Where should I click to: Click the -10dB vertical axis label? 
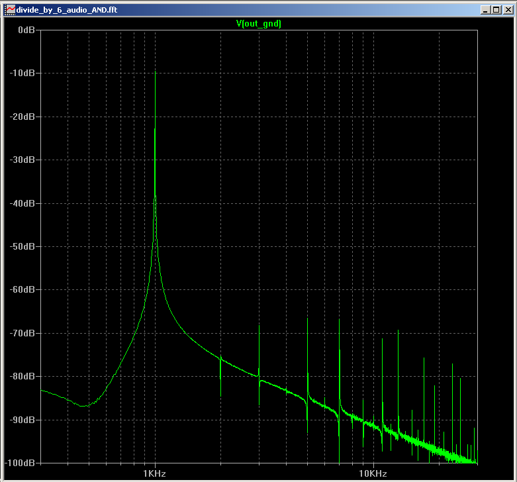(x=23, y=73)
